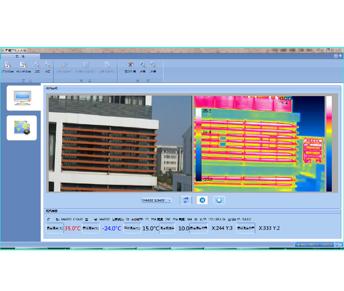The image size is (344, 291).
Task: Click the thermal infrared building image
Action: click(259, 144)
